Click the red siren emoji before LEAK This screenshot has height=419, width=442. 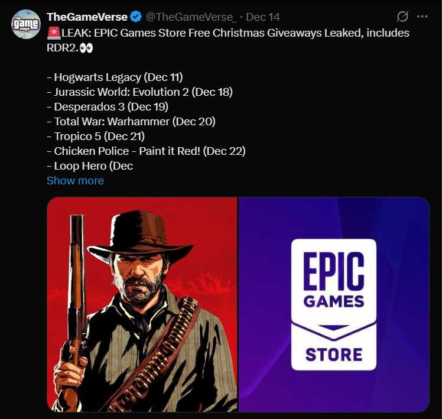pyautogui.click(x=54, y=33)
